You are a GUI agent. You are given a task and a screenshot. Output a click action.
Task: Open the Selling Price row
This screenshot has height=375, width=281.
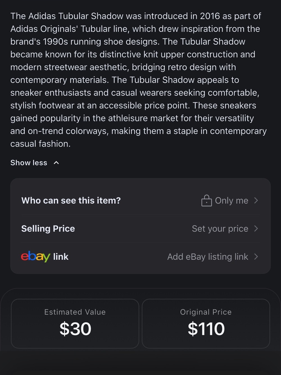click(x=140, y=229)
